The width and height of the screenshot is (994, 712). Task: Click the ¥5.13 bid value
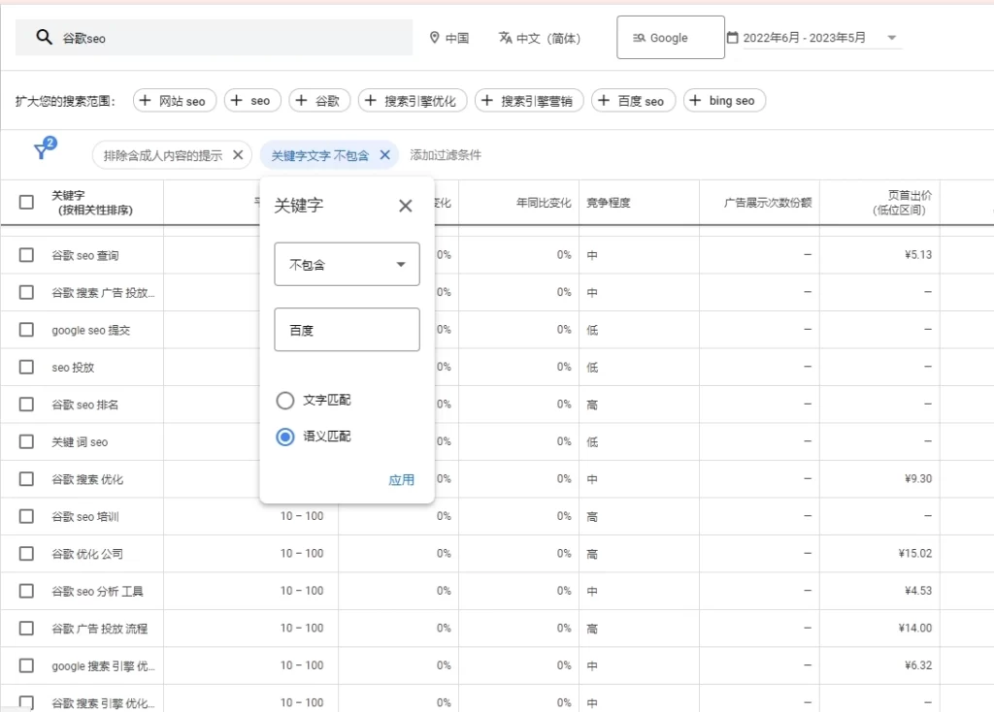(918, 255)
